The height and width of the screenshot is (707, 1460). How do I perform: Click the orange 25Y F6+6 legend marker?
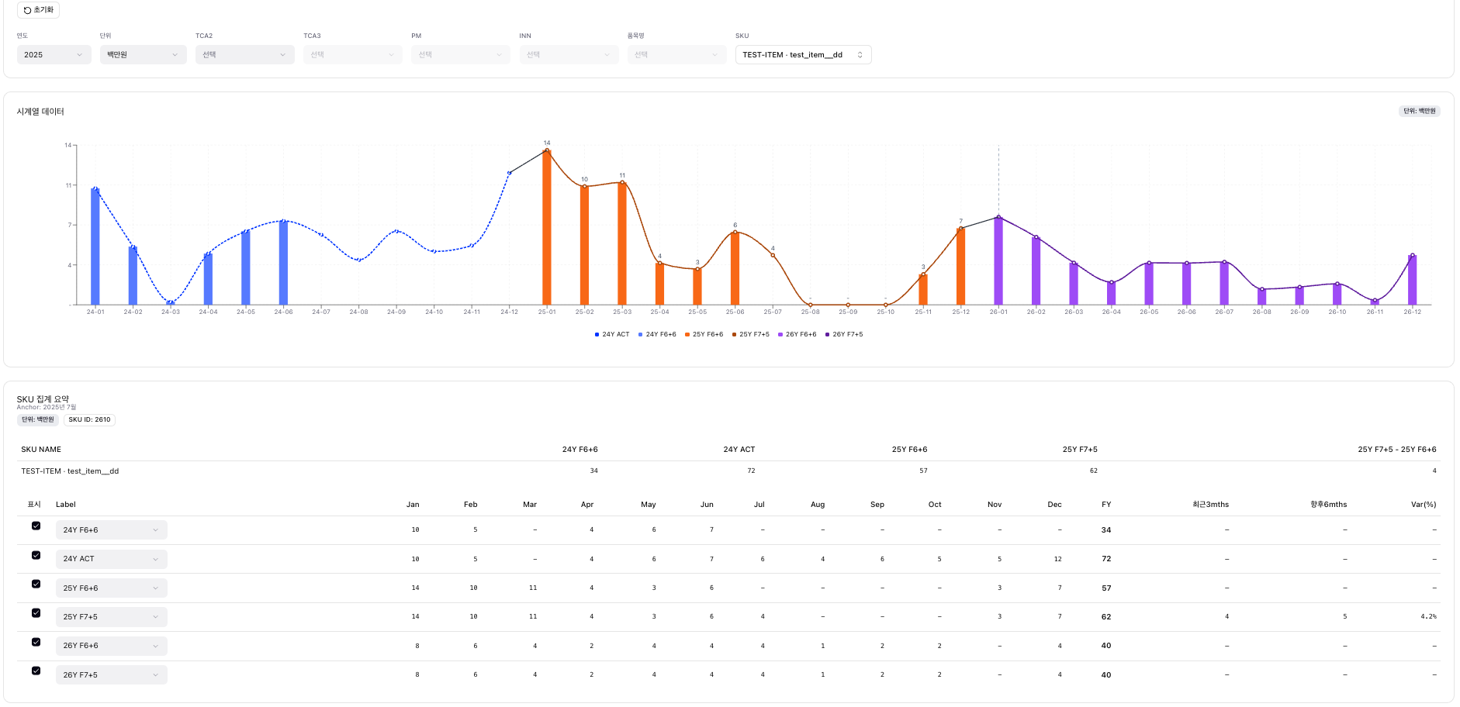pyautogui.click(x=687, y=335)
